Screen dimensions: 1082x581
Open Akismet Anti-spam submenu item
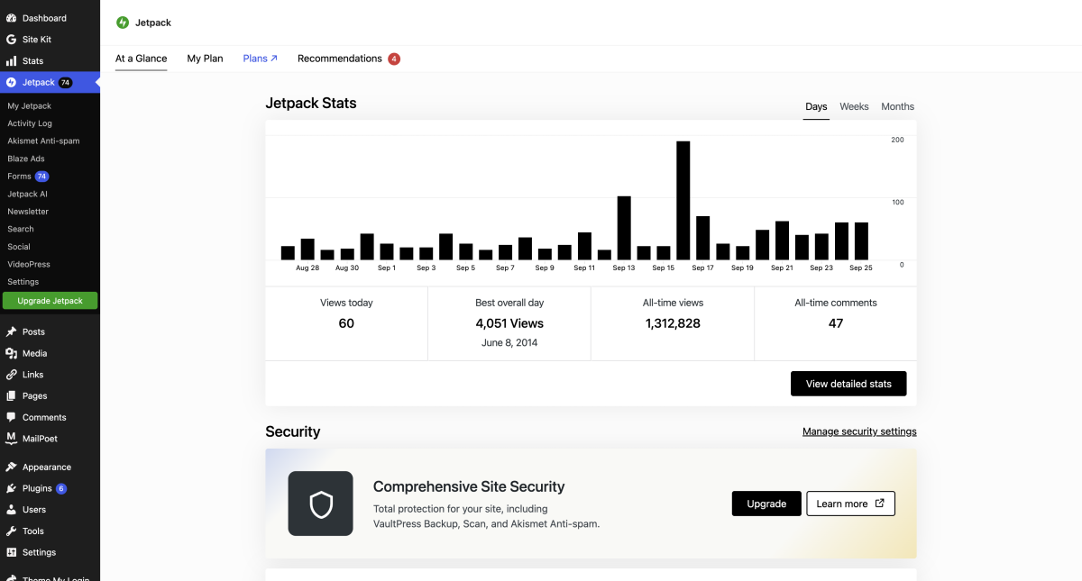click(x=43, y=141)
